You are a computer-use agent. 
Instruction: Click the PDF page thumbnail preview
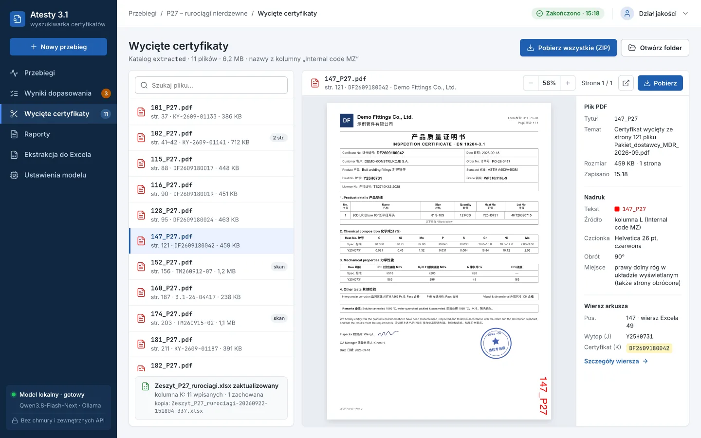coord(439,260)
